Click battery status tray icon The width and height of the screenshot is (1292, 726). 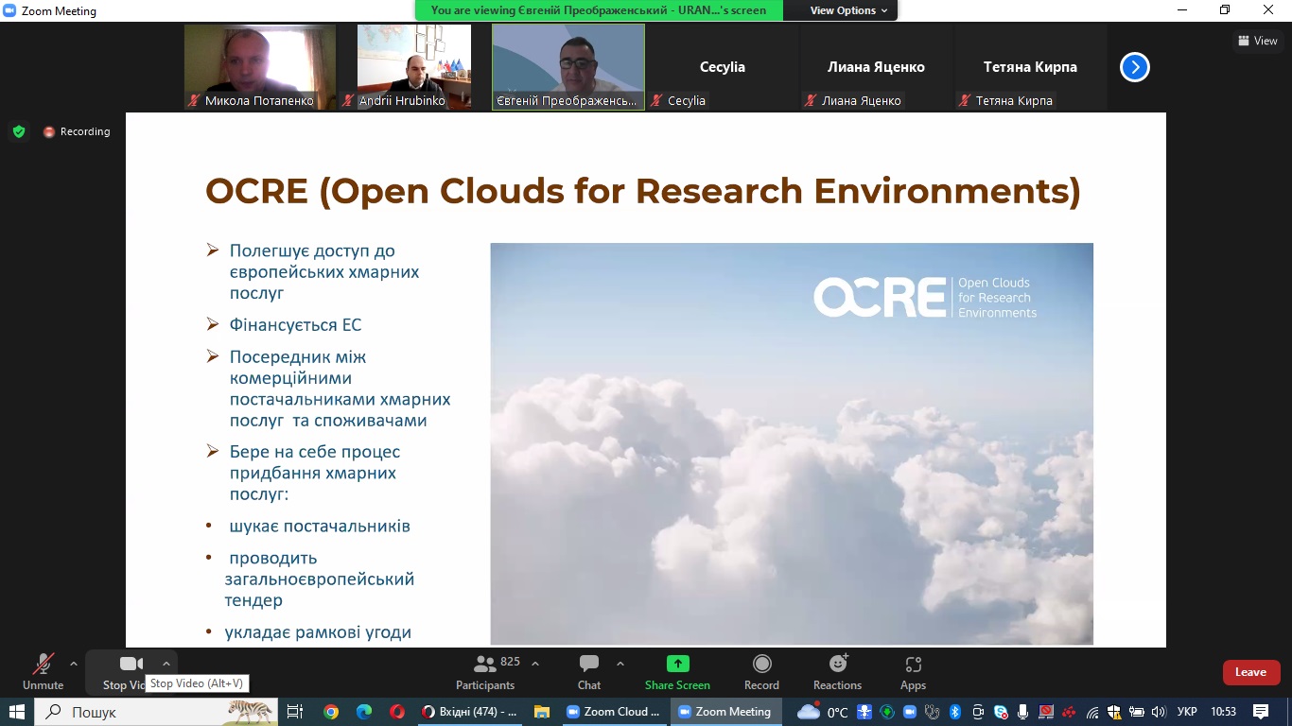[x=1136, y=712]
